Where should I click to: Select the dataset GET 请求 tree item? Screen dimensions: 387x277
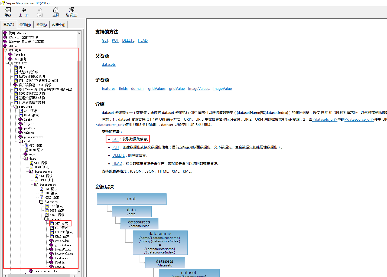coord(61,223)
